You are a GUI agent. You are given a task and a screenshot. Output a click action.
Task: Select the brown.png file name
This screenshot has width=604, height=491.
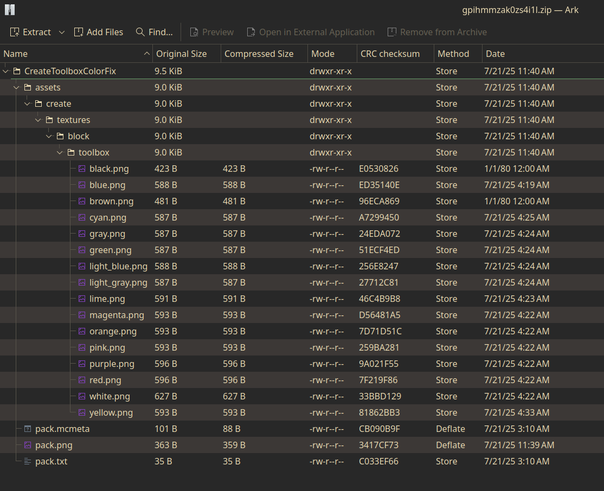tap(111, 202)
